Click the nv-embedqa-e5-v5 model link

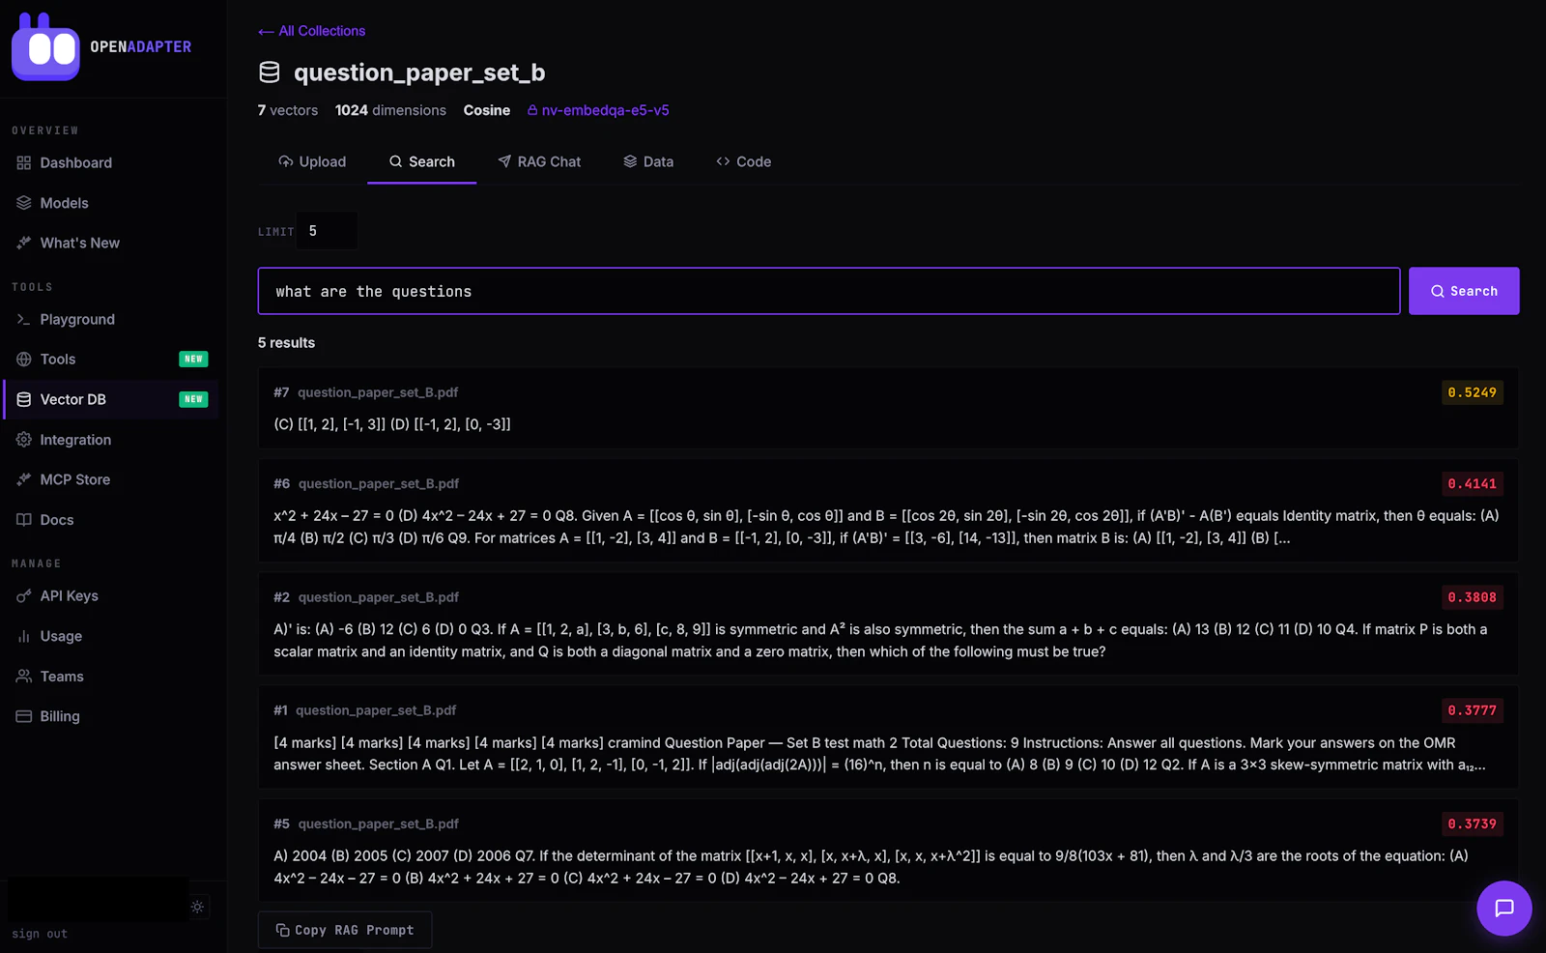pyautogui.click(x=598, y=110)
